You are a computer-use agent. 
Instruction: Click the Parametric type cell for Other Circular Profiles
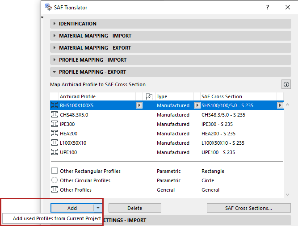(x=168, y=180)
